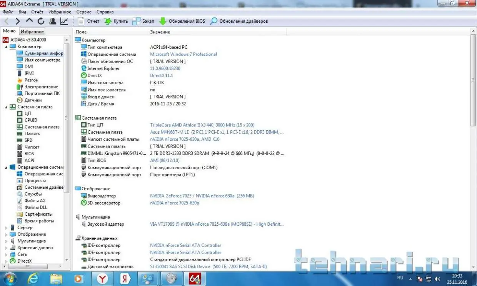Viewport: 477px width, 286px height.
Task: Open the Избранное menu in menu bar
Action: [60, 12]
